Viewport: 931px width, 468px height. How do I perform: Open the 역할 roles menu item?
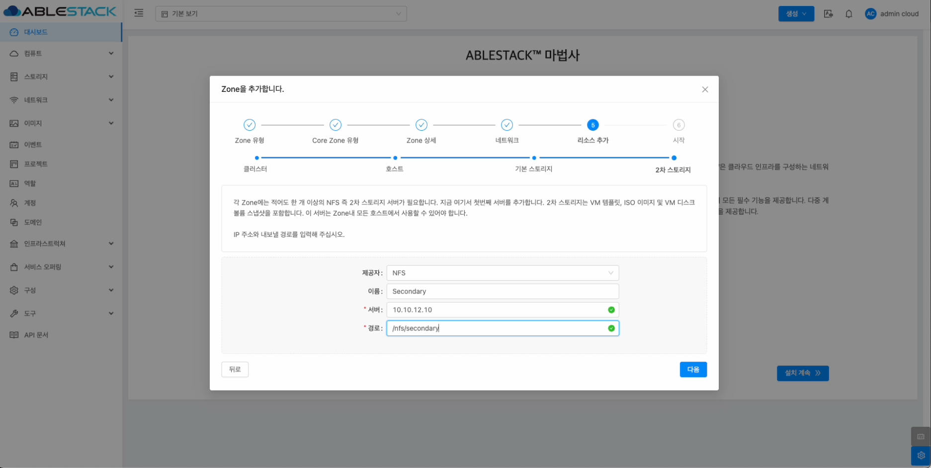tap(30, 183)
